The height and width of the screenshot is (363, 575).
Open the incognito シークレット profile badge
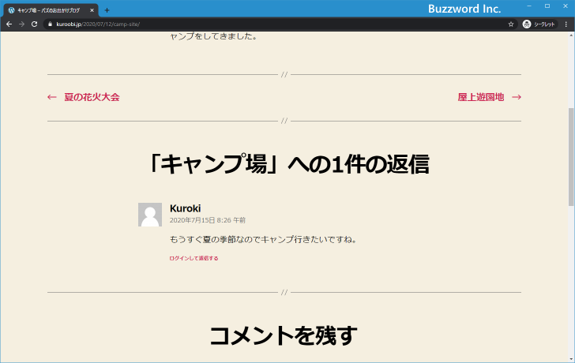click(539, 24)
